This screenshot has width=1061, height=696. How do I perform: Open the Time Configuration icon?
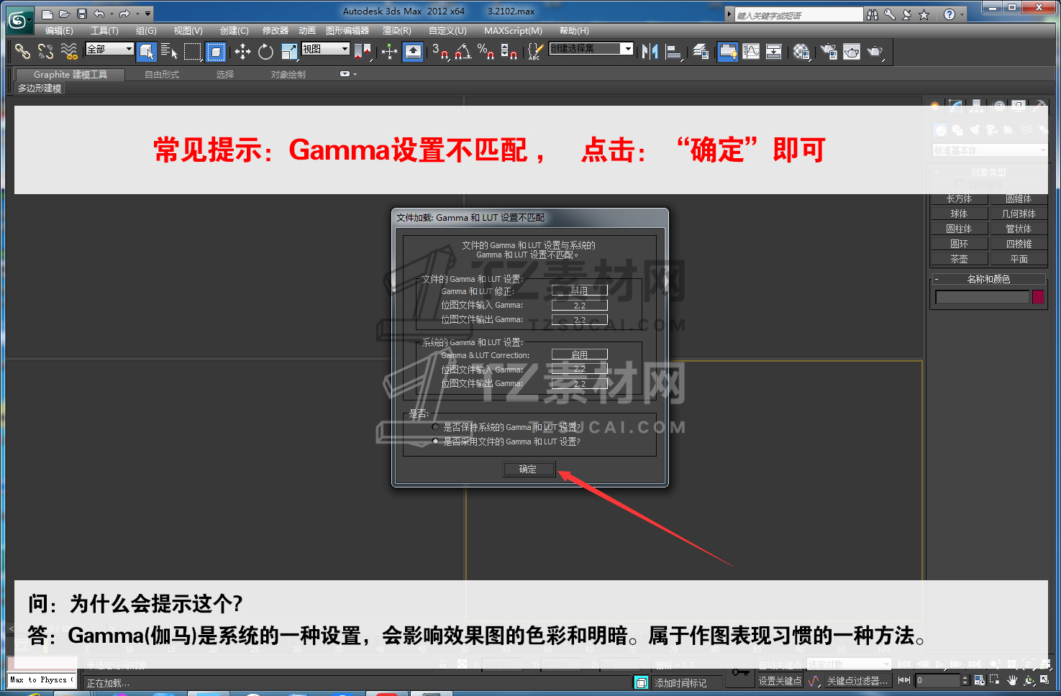980,680
